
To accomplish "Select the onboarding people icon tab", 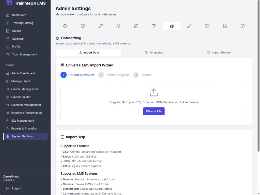I will [x=171, y=26].
